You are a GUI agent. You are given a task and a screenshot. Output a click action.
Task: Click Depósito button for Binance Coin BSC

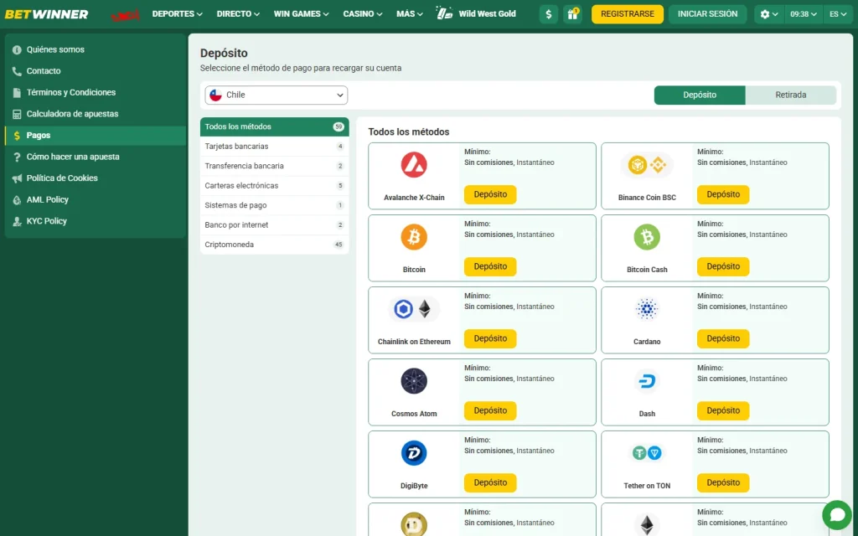pos(723,194)
